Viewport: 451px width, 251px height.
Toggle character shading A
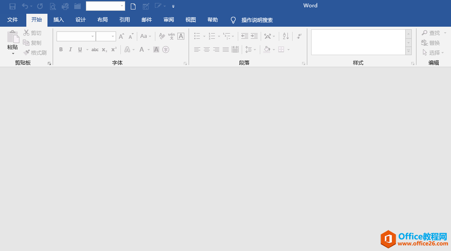[x=156, y=50]
